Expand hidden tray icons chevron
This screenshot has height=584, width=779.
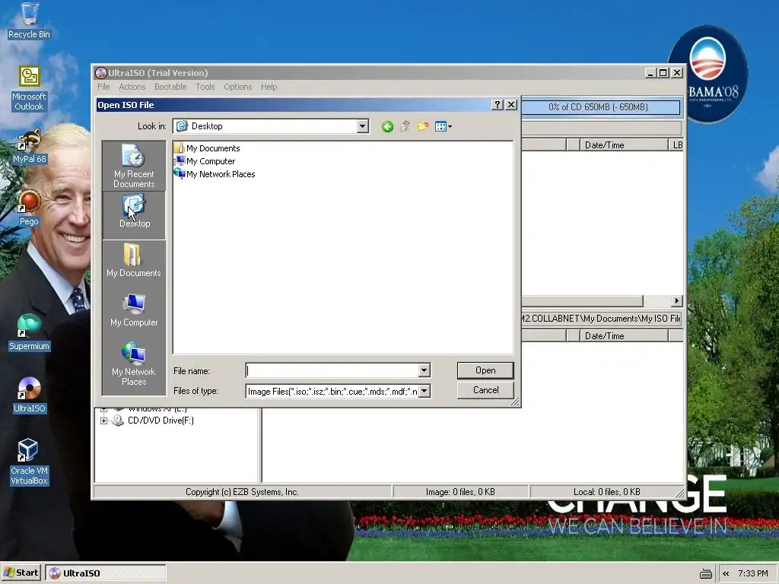(x=726, y=573)
